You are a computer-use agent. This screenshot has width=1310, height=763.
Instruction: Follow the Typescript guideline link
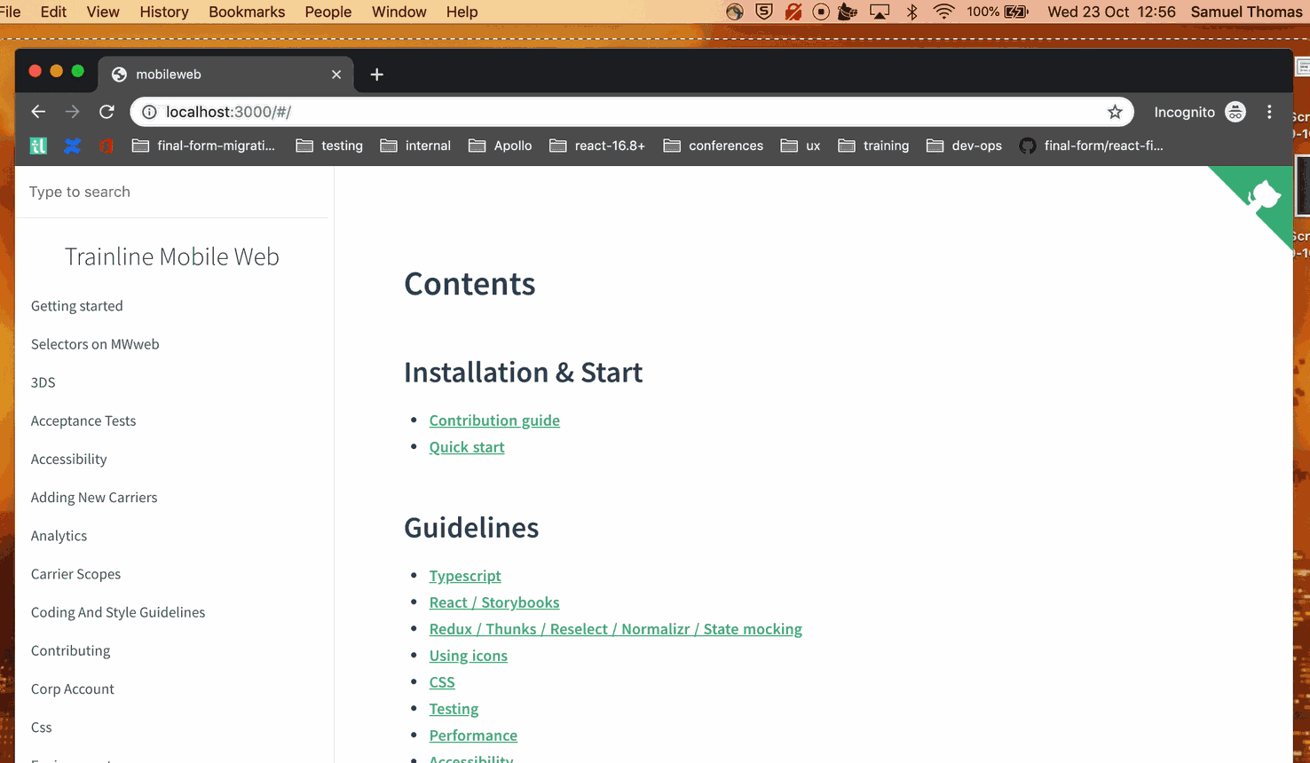coord(465,576)
